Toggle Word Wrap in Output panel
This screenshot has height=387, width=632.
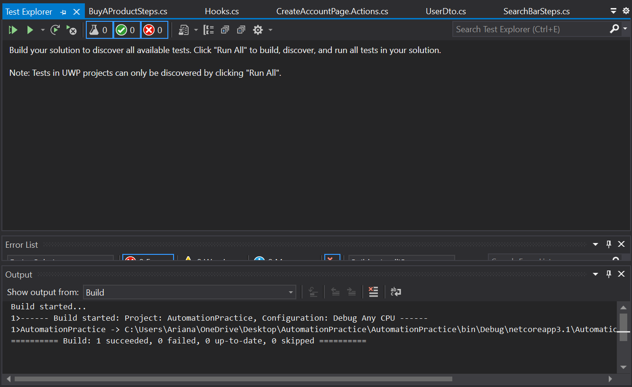(396, 292)
